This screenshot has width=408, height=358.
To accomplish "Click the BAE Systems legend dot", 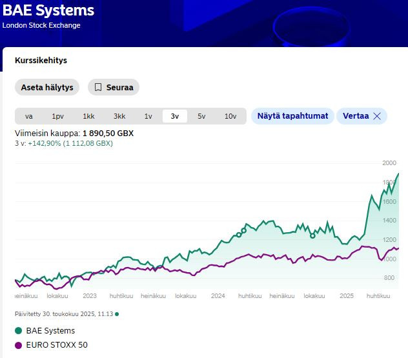I will [19, 331].
